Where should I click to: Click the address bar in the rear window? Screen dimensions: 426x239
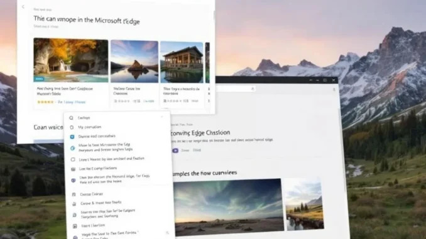[x=236, y=88]
